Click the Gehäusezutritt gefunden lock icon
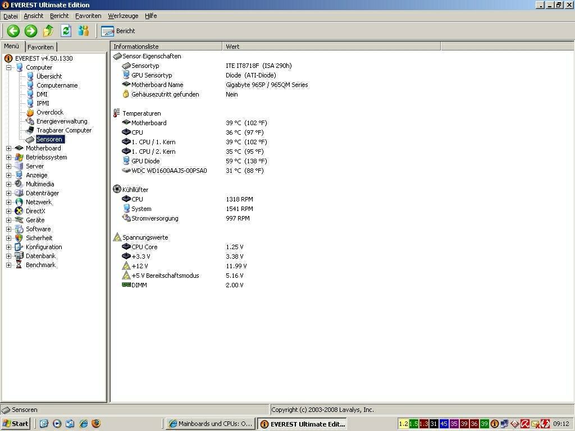The image size is (575, 431). [x=126, y=94]
